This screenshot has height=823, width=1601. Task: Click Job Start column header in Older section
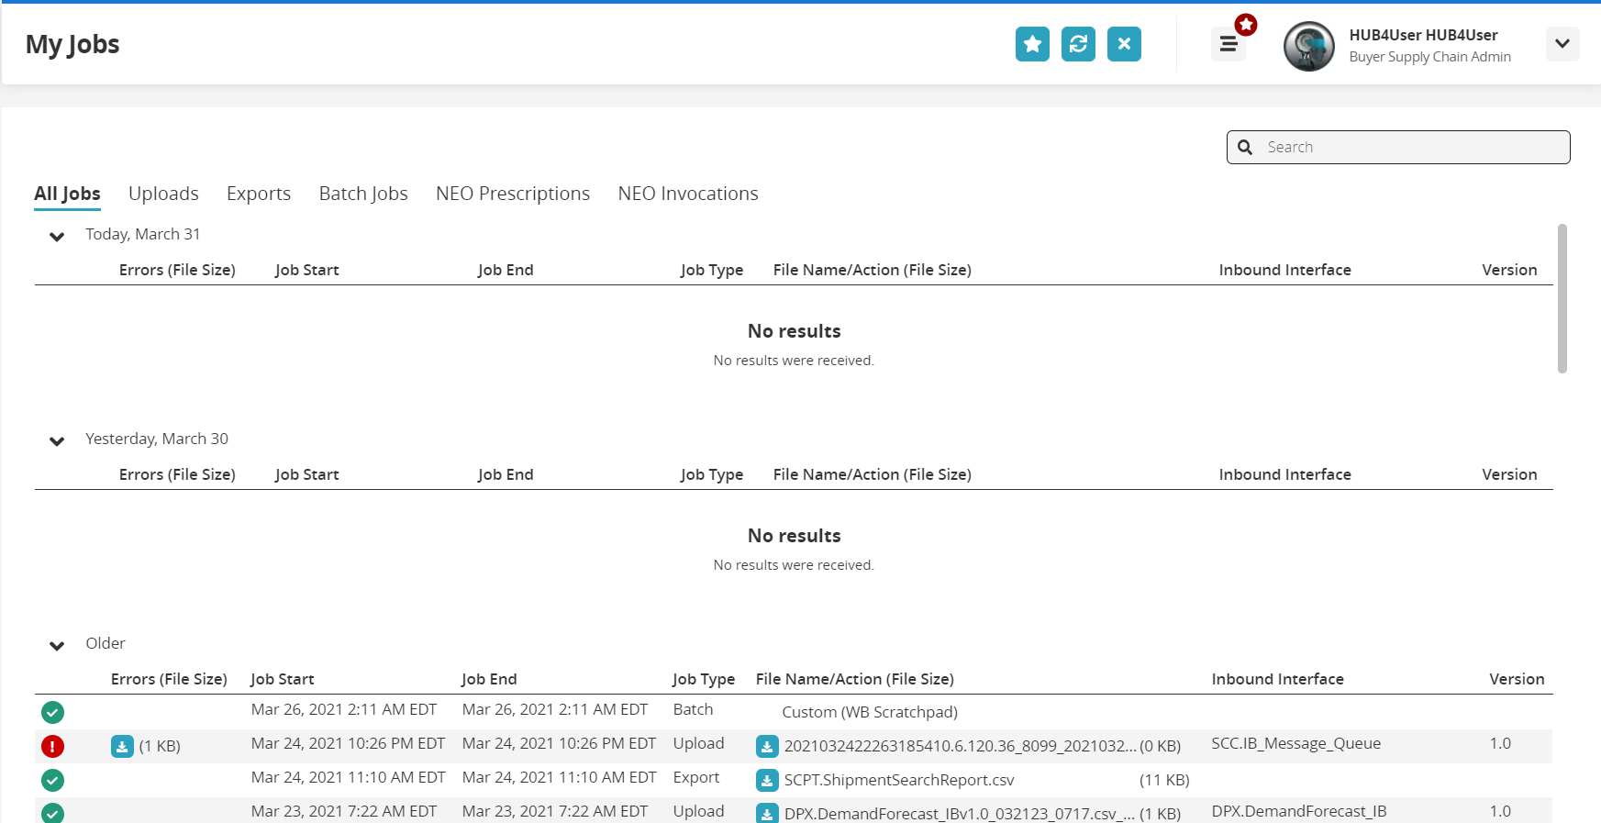(283, 679)
